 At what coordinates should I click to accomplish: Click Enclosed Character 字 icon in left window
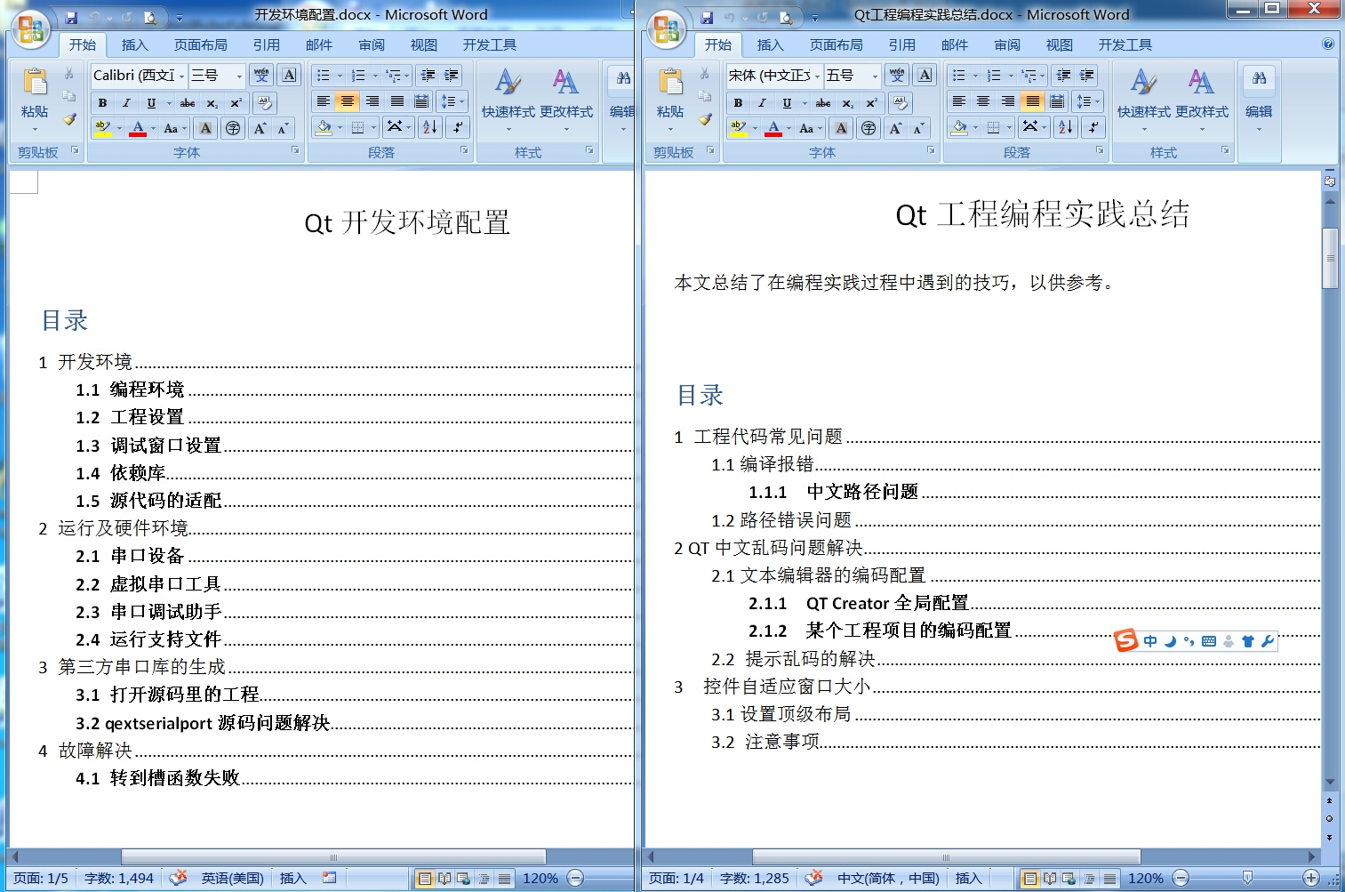coord(233,128)
